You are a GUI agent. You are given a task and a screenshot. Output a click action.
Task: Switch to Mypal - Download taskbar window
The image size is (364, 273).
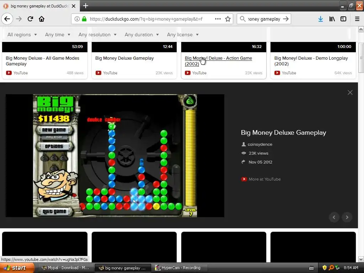pos(65,268)
